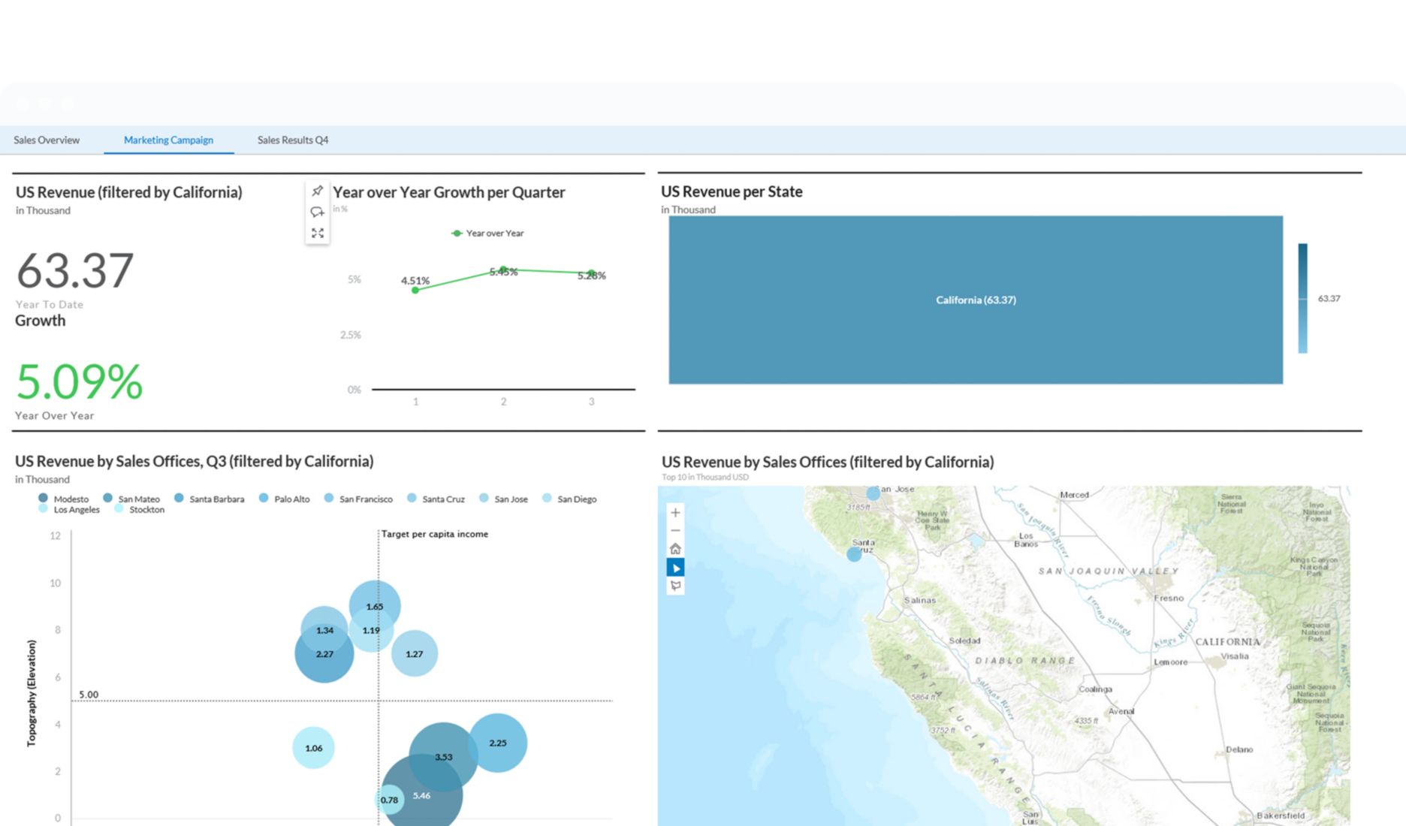Toggle Modesto series in bubble chart legend
Viewport: 1406px width, 826px height.
pyautogui.click(x=65, y=499)
